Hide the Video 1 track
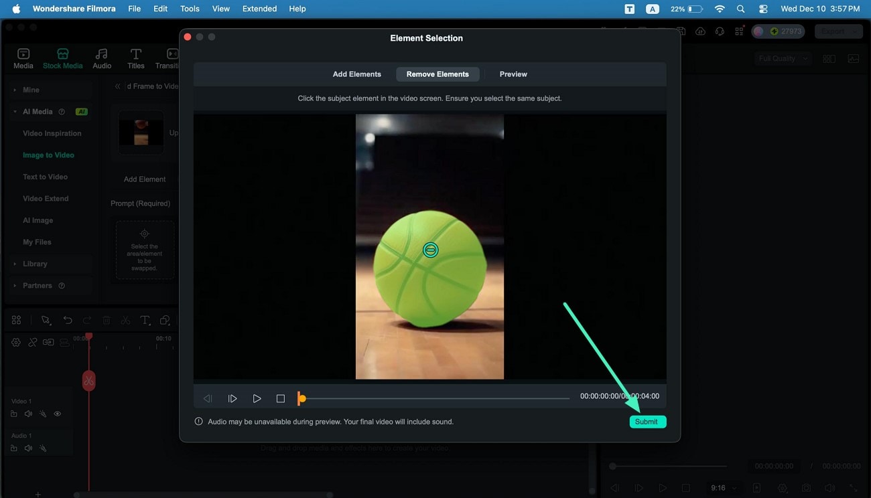The width and height of the screenshot is (871, 498). pos(58,414)
